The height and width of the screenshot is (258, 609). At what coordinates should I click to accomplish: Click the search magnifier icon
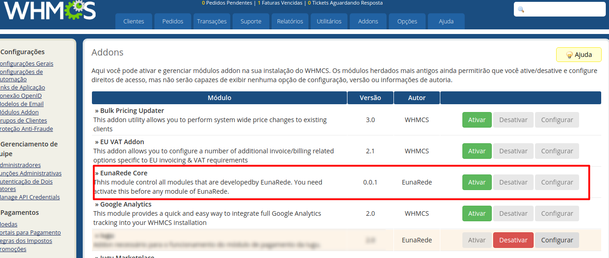pyautogui.click(x=521, y=10)
